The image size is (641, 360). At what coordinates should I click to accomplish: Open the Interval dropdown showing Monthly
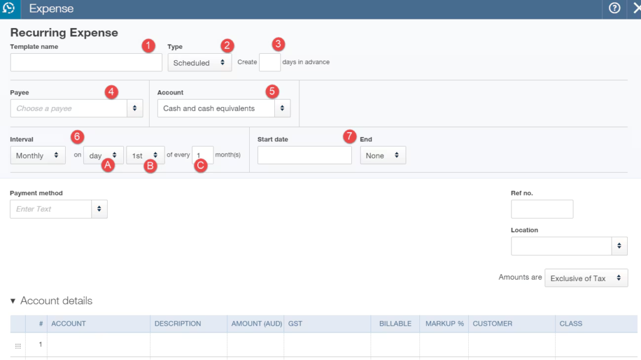pyautogui.click(x=38, y=155)
